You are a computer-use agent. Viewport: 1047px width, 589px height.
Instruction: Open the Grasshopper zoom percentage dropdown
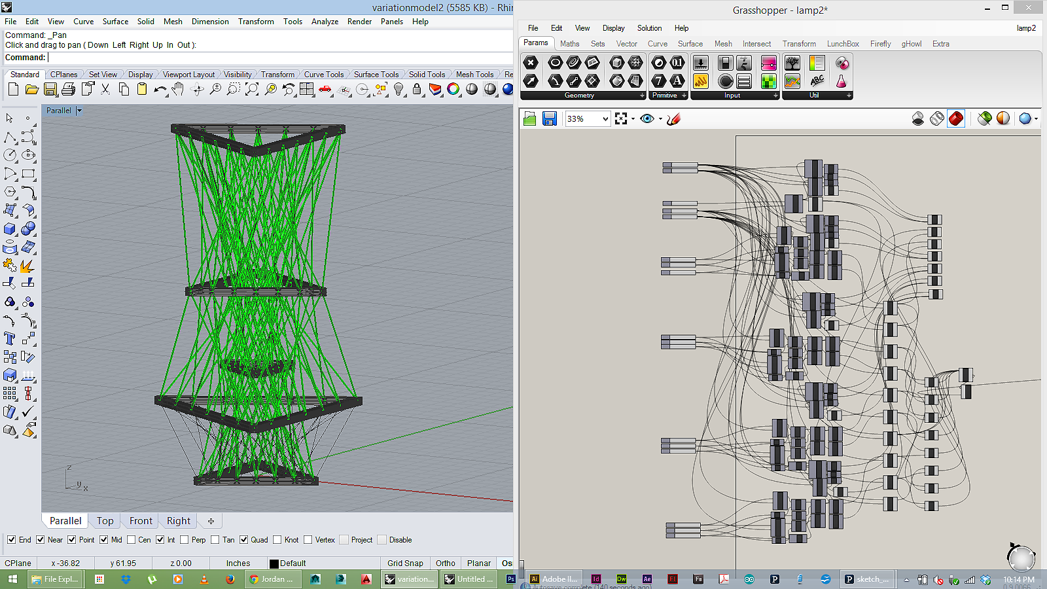click(x=605, y=118)
